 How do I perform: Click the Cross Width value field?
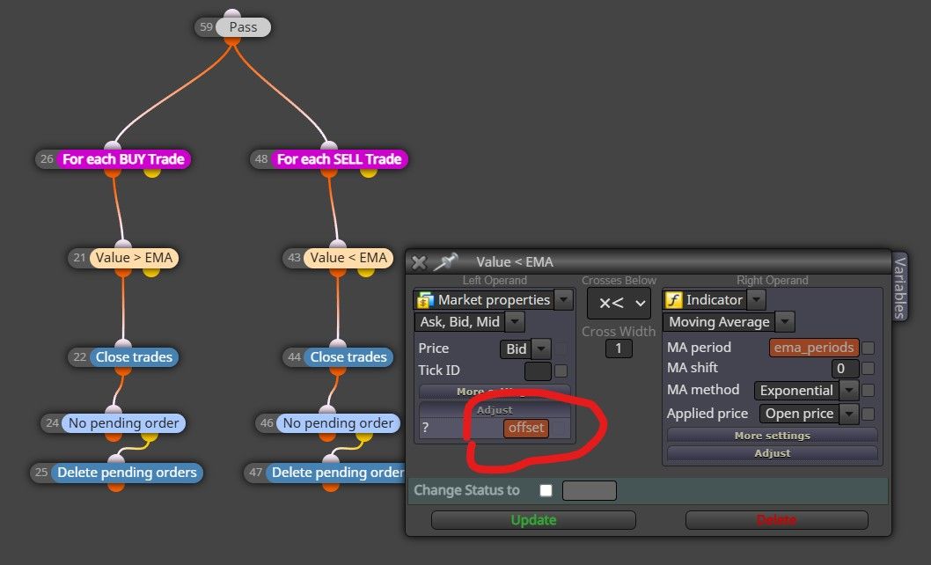point(619,349)
